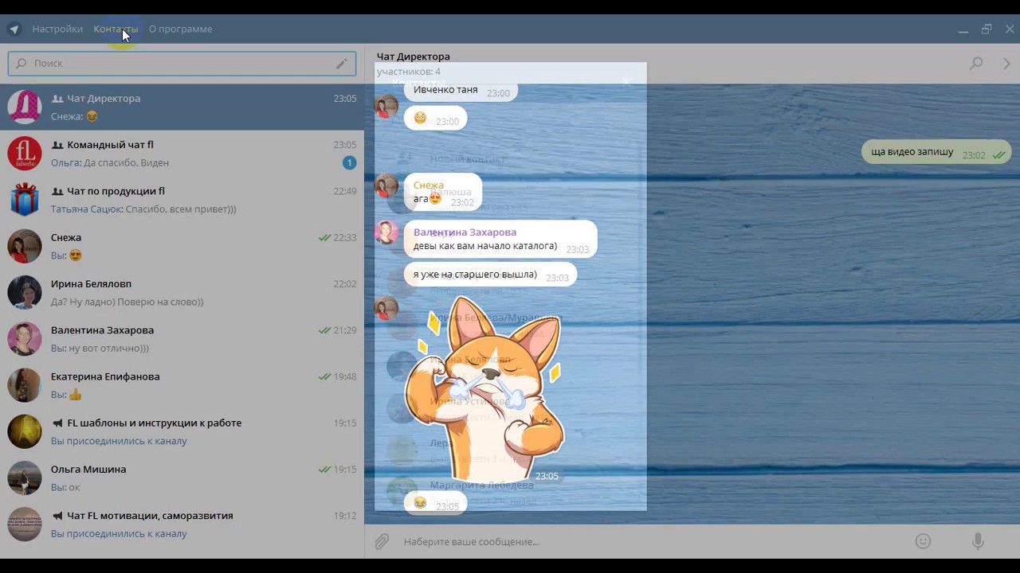
Task: Click the ща видео запишу message
Action: [936, 153]
